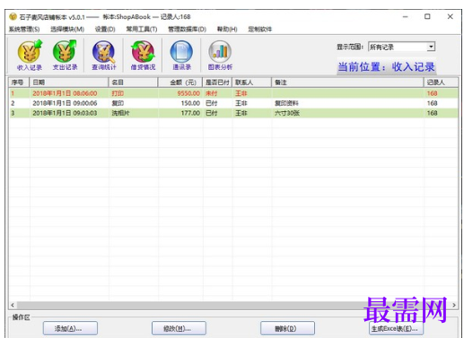Screen dimensions: 464x338
Task: Sort by the 记录人 column header
Action: click(x=441, y=82)
